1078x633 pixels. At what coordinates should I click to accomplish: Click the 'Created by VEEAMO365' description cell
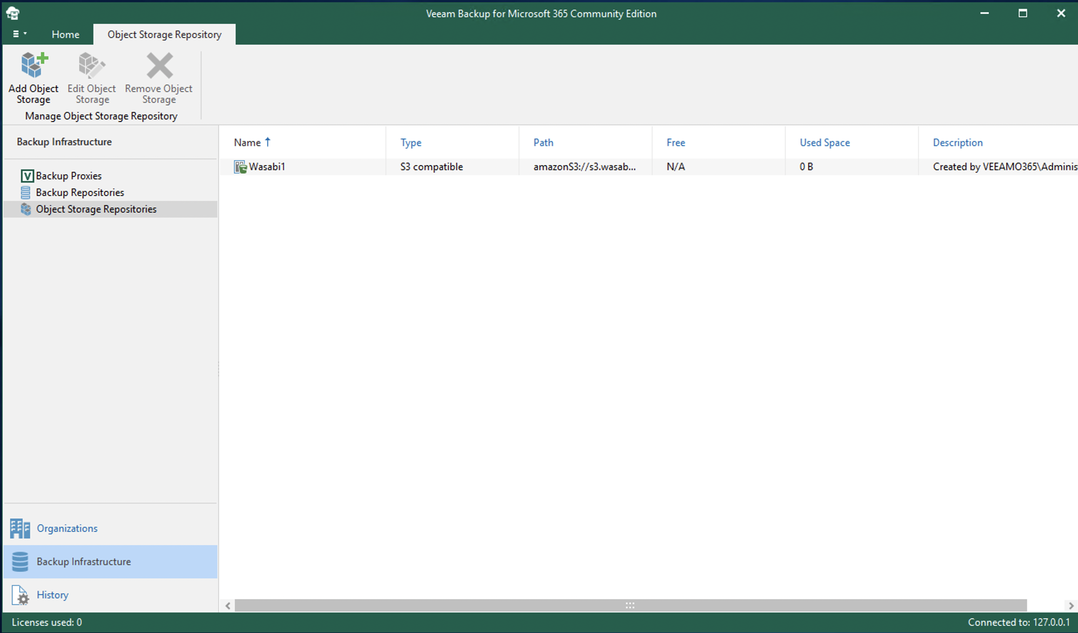pyautogui.click(x=1005, y=167)
